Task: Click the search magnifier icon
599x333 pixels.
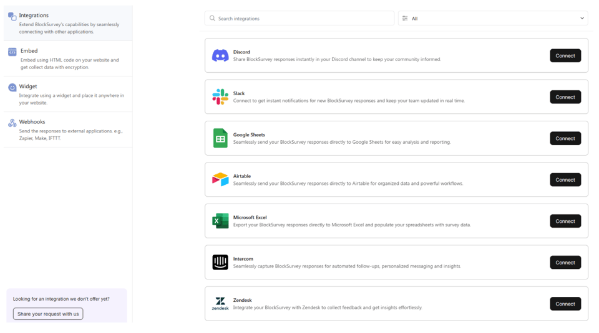Action: point(212,18)
